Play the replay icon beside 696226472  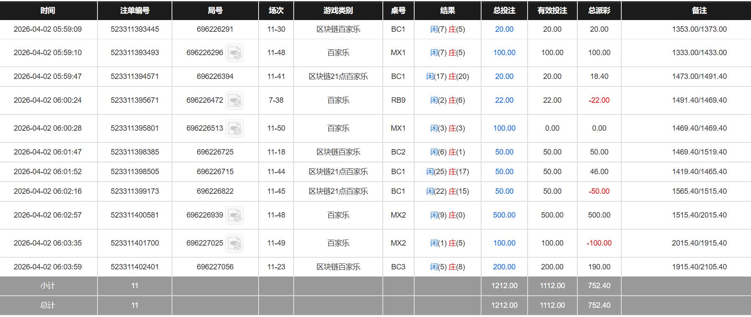(234, 101)
